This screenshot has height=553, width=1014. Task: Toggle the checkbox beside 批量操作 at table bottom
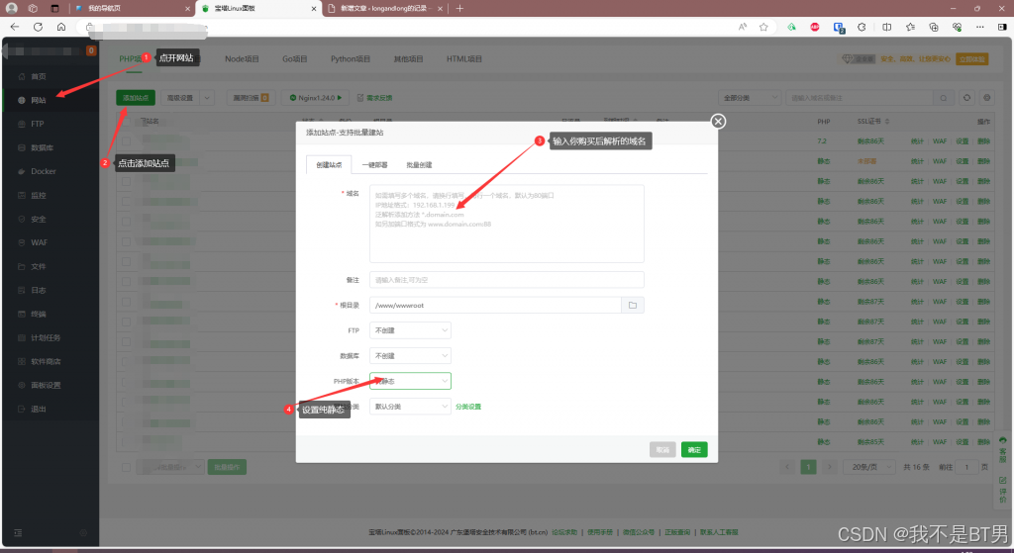coord(126,467)
